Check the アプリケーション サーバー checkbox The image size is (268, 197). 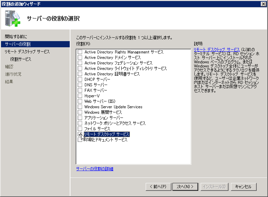tap(80, 118)
